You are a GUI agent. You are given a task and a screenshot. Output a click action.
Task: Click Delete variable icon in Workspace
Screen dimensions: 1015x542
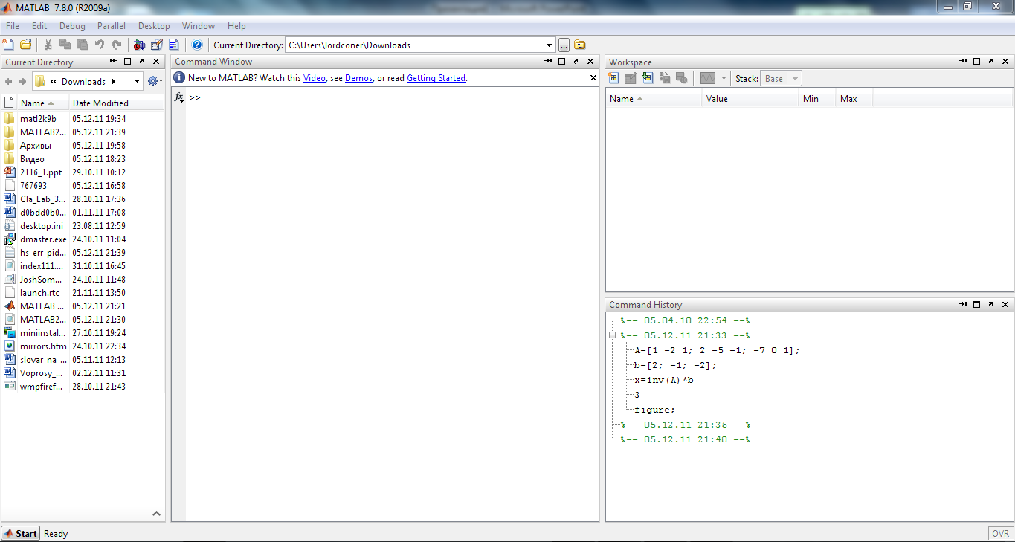pos(682,78)
